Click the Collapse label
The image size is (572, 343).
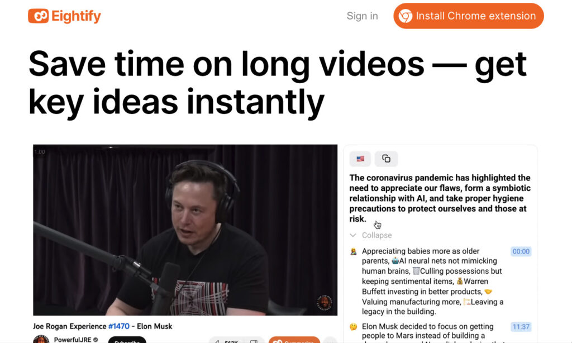[x=376, y=235]
